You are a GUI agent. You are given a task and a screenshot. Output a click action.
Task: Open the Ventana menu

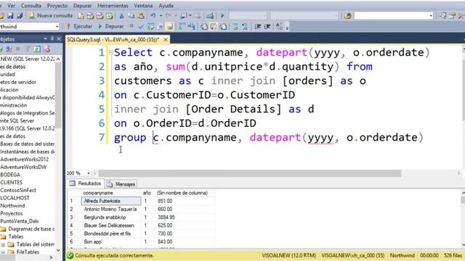(143, 6)
